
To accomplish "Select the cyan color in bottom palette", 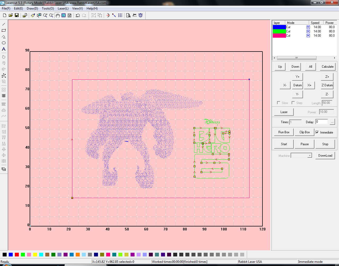I will [41, 255].
